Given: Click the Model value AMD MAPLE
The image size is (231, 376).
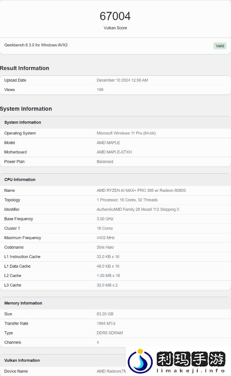Looking at the screenshot, I should pyautogui.click(x=108, y=142).
